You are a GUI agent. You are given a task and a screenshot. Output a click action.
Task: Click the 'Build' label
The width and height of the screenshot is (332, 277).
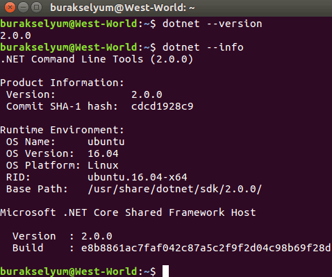(x=28, y=248)
